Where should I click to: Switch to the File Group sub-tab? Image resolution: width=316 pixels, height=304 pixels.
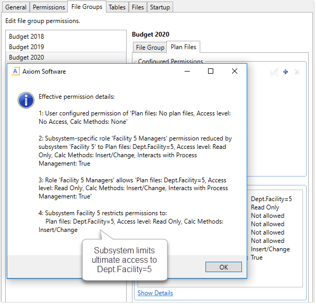tap(150, 48)
